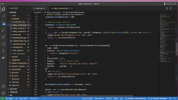Open Explorer more actions ellipsis
The width and height of the screenshot is (178, 100).
[x=28, y=8]
